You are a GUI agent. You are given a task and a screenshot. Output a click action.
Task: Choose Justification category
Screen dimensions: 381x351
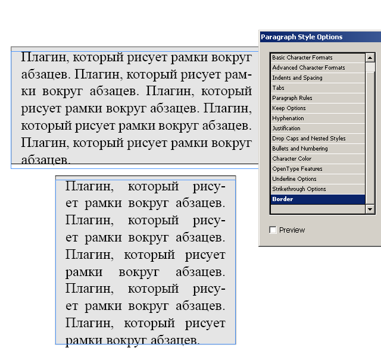click(x=318, y=129)
